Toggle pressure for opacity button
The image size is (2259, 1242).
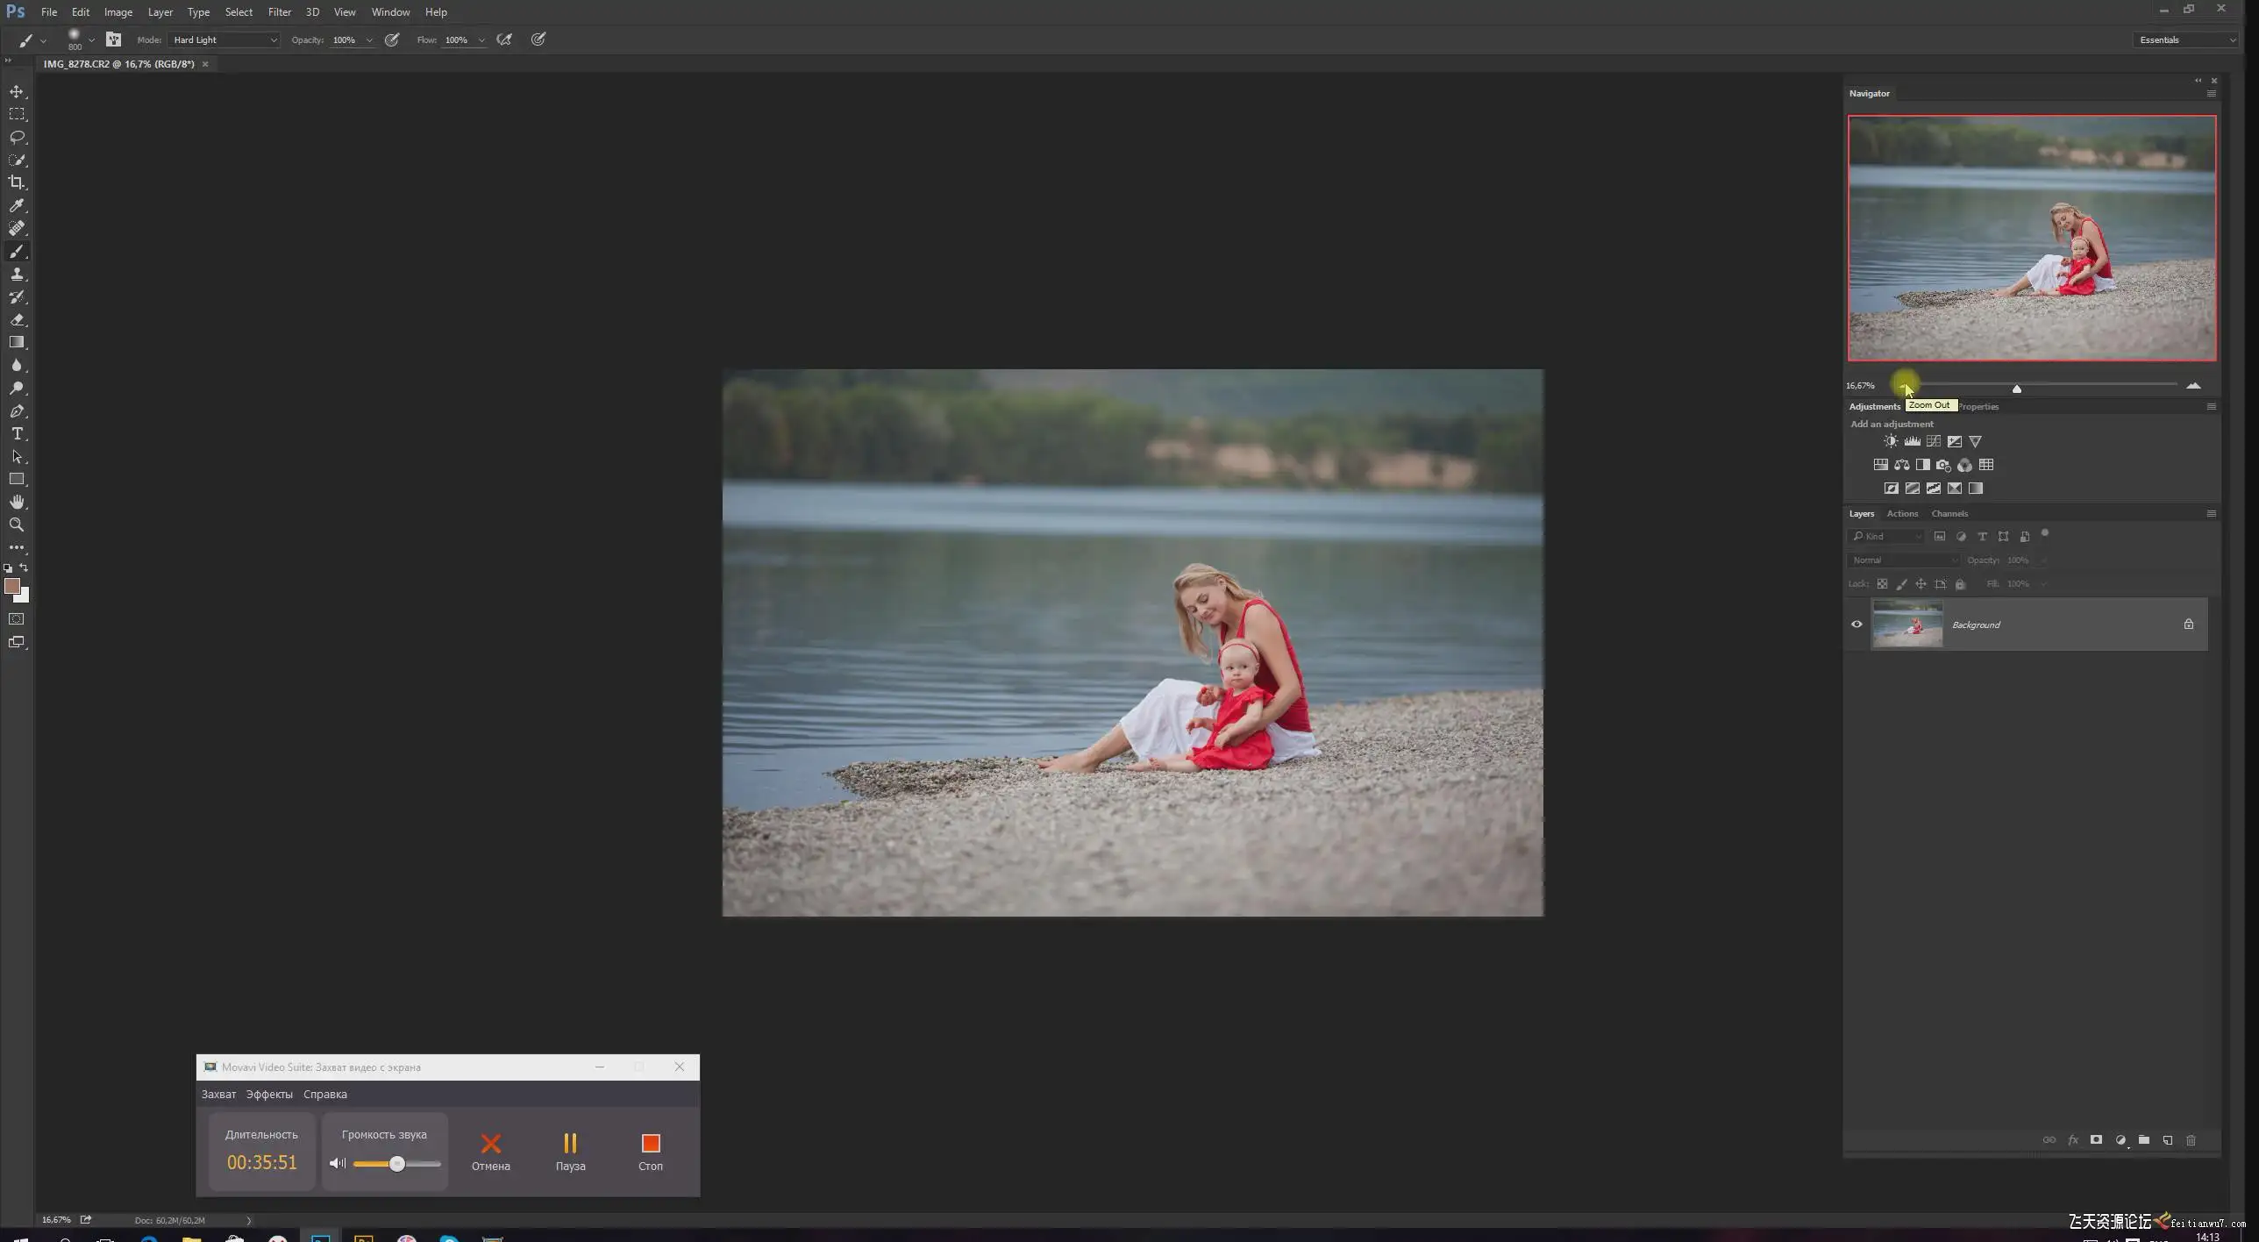tap(392, 39)
